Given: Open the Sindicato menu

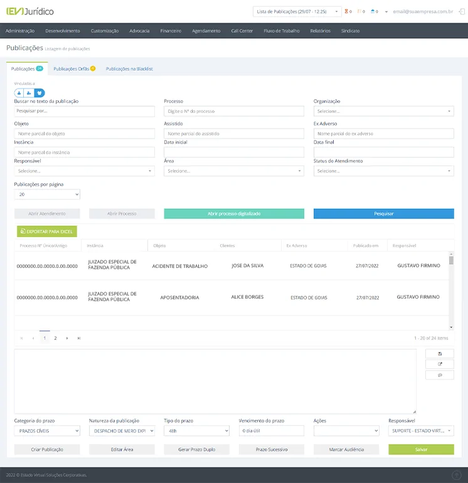Looking at the screenshot, I should [x=350, y=31].
